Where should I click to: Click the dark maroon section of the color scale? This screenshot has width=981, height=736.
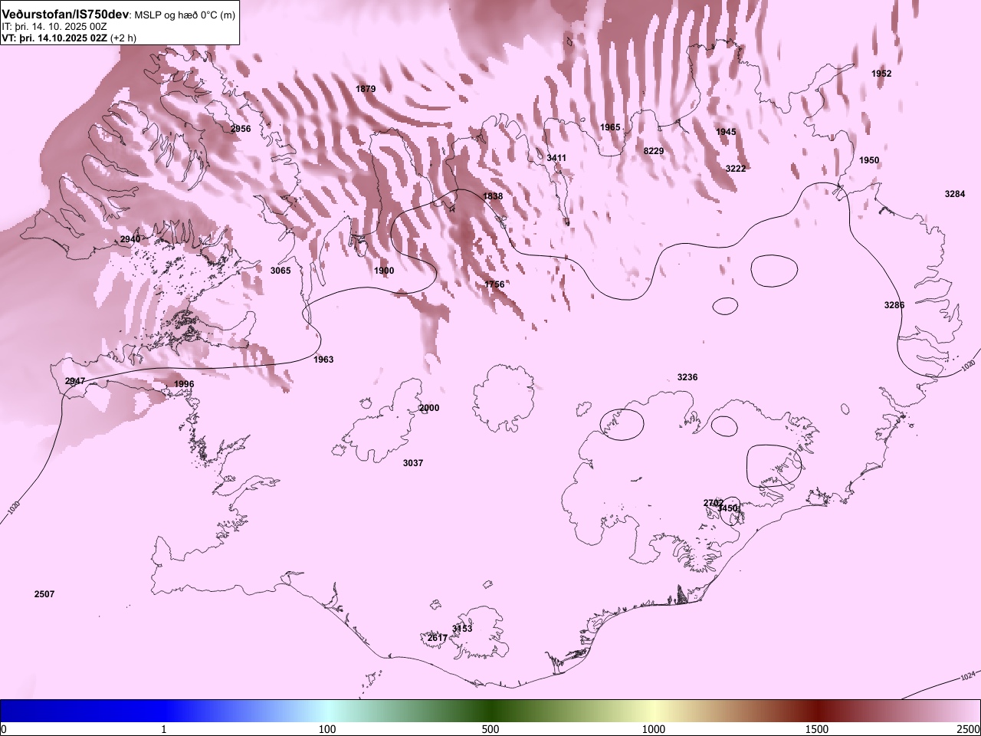pos(817,711)
